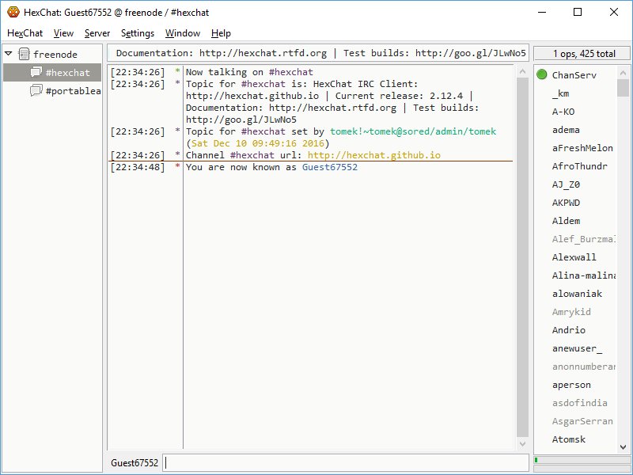Screen dimensions: 633x475
Task: Select user Alexwall in the list
Action: tap(576, 256)
